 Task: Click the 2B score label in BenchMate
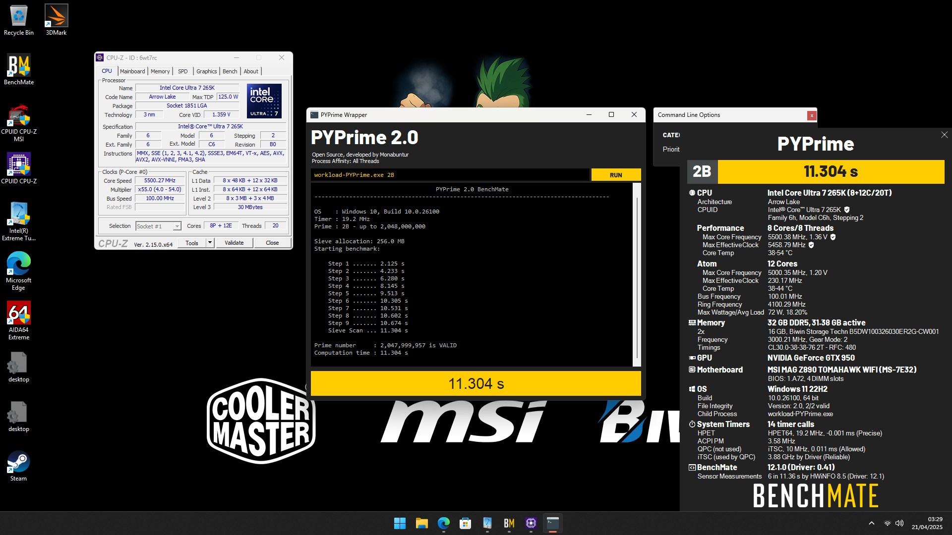[x=702, y=171]
